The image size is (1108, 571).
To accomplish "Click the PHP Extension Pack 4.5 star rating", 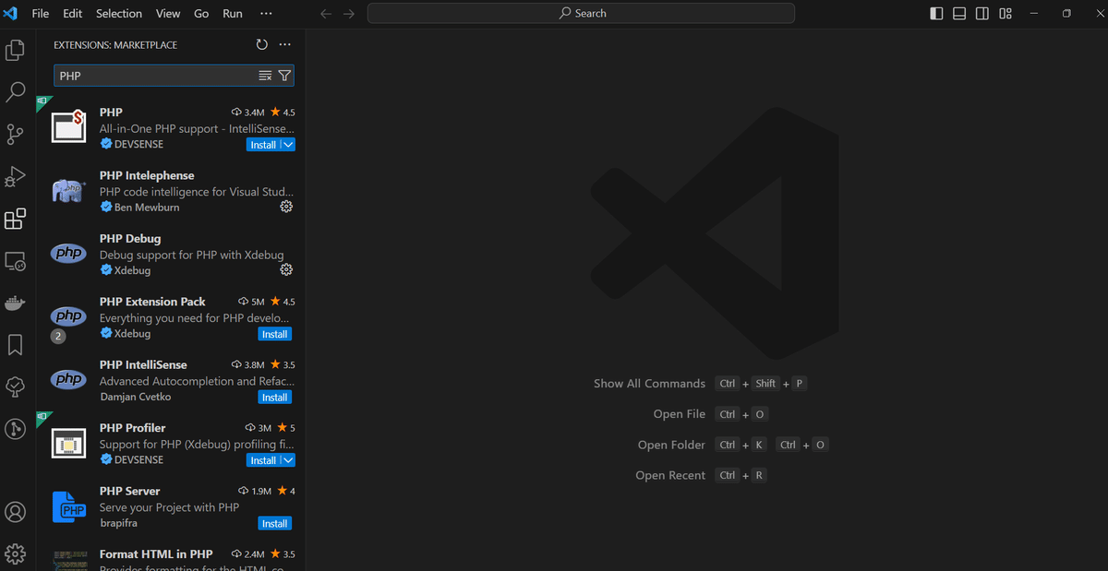I will 283,302.
